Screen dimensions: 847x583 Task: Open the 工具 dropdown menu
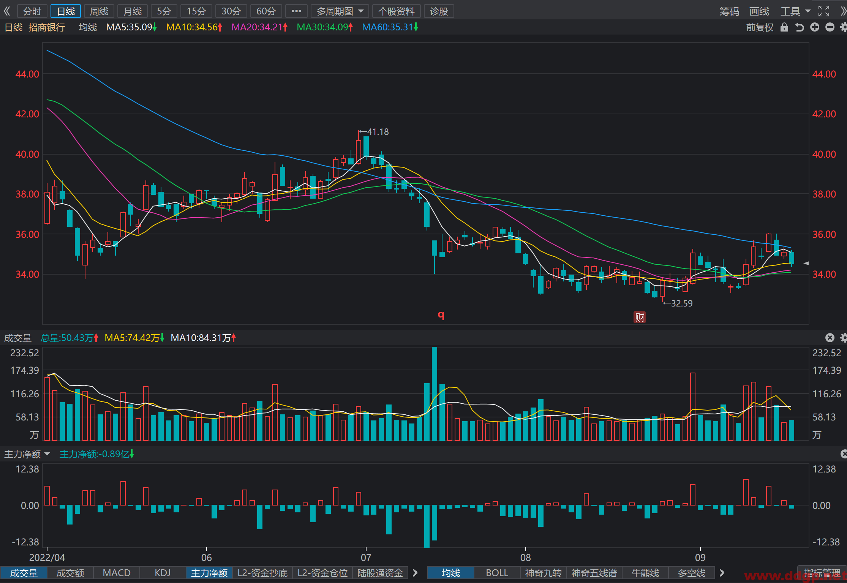click(795, 11)
